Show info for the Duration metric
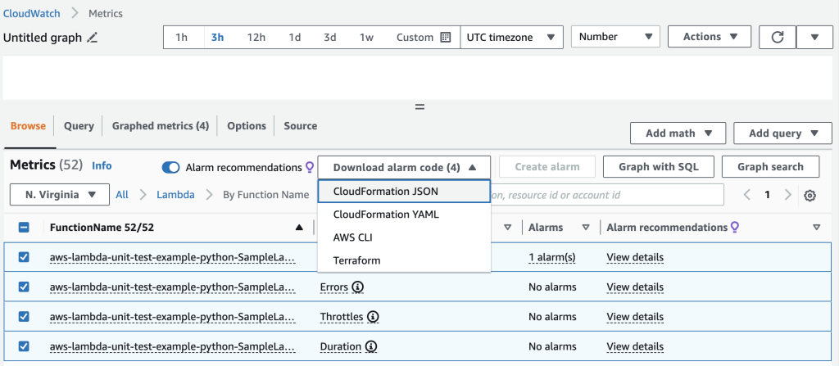This screenshot has height=366, width=839. (371, 346)
